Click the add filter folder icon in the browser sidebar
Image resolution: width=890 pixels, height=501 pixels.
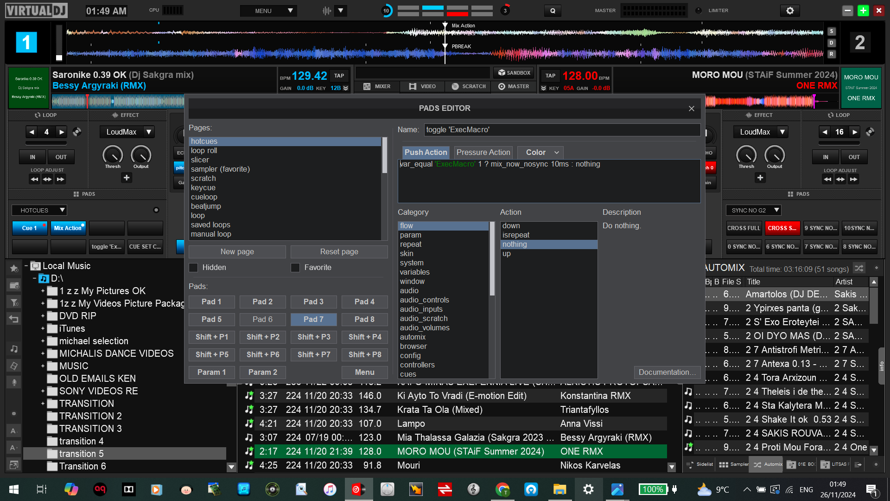tap(14, 302)
